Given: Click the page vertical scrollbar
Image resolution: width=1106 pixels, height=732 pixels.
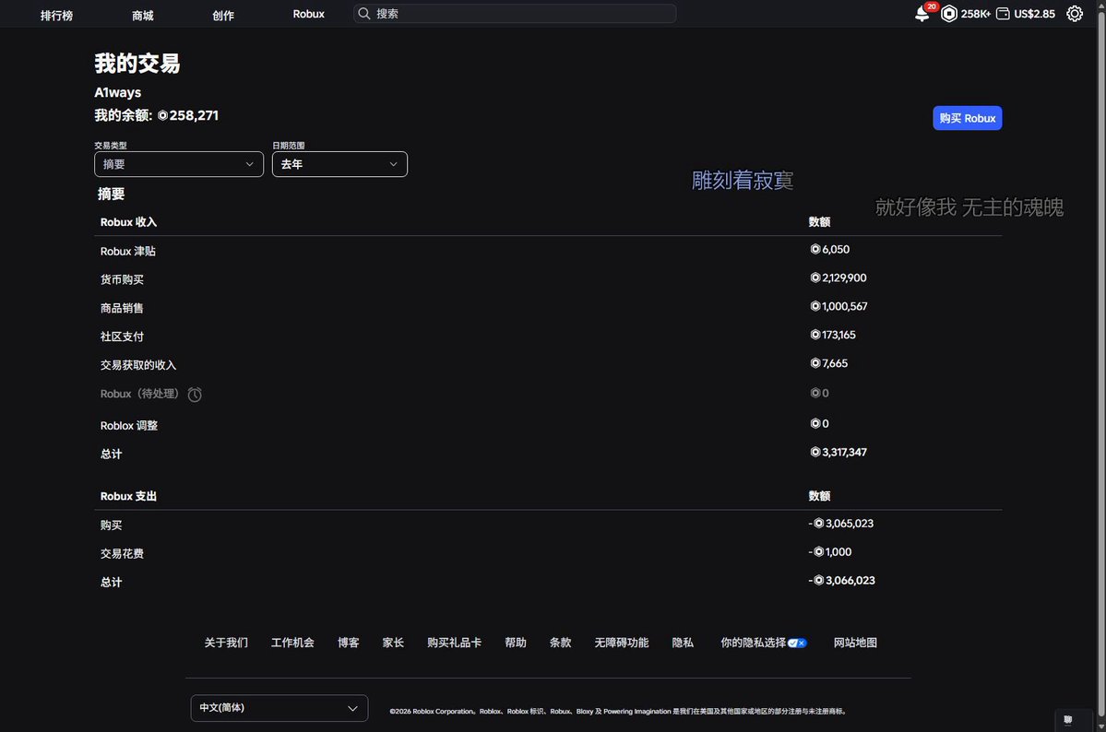Looking at the screenshot, I should tap(1101, 366).
